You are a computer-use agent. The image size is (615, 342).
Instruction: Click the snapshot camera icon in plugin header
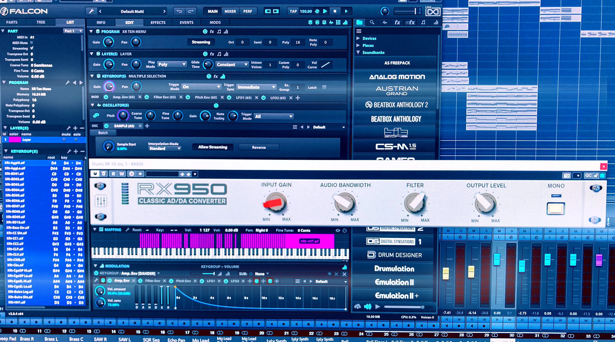566,175
